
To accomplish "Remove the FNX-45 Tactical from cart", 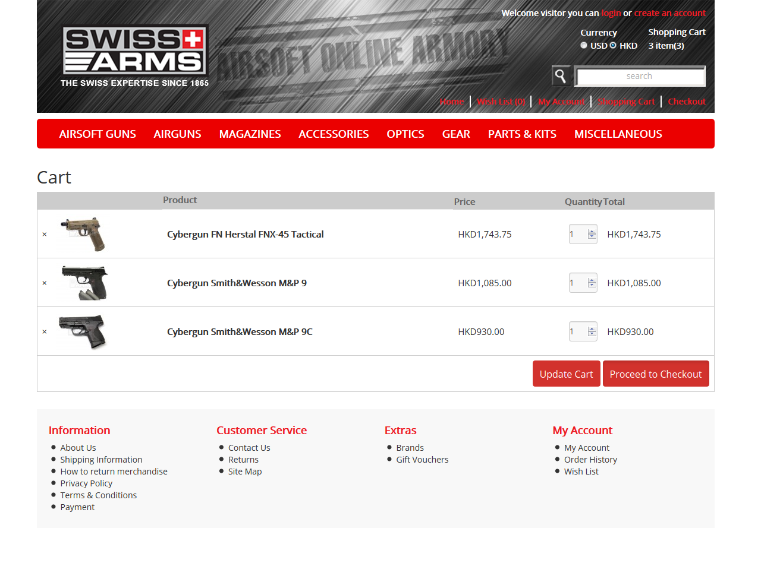I will pos(45,235).
